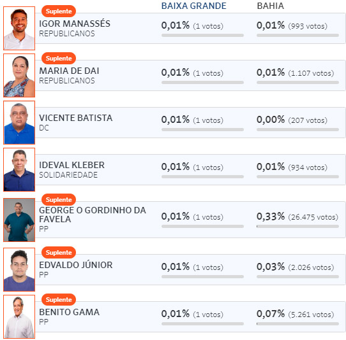Open George o Gordinho da Favela photo
Viewport: 346px width, 340px height.
point(19,220)
